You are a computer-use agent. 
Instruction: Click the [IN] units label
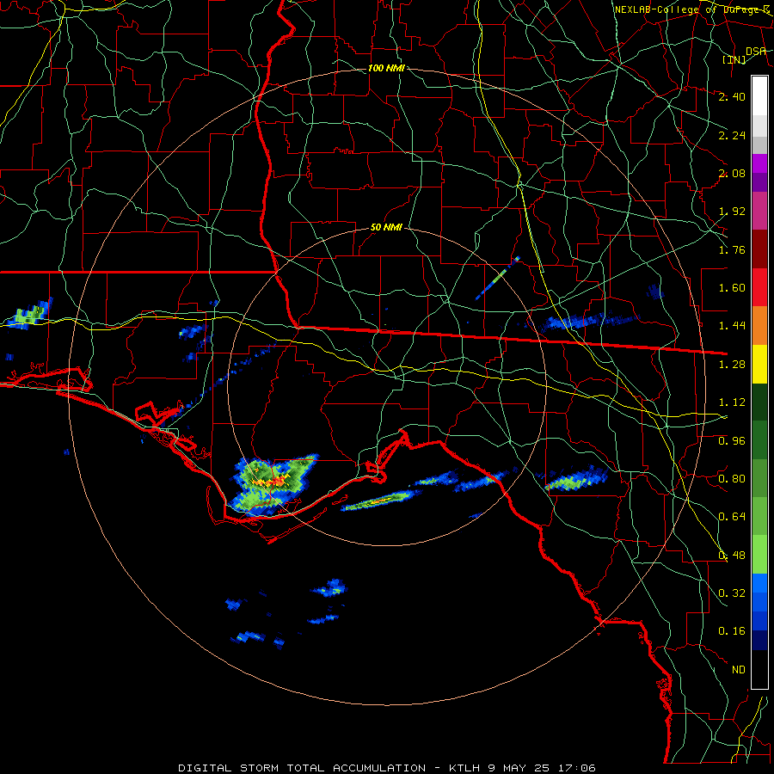734,59
